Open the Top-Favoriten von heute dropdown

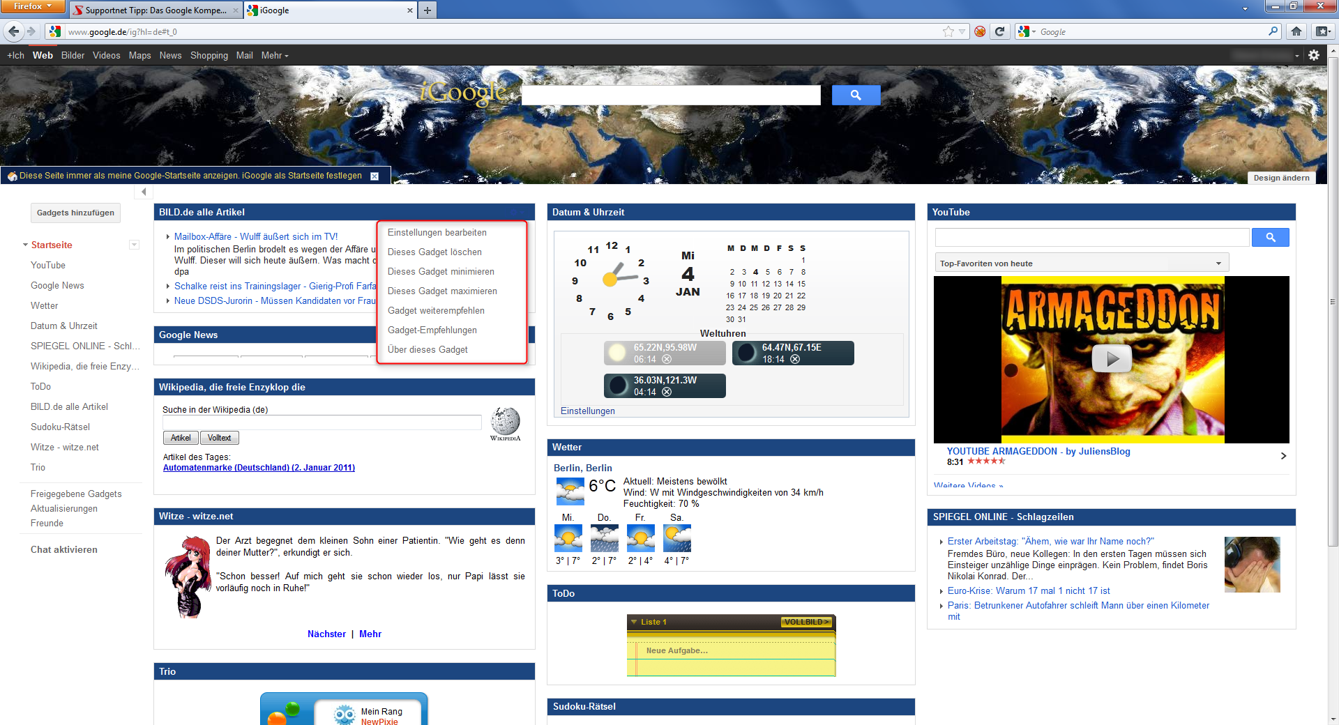(1218, 264)
